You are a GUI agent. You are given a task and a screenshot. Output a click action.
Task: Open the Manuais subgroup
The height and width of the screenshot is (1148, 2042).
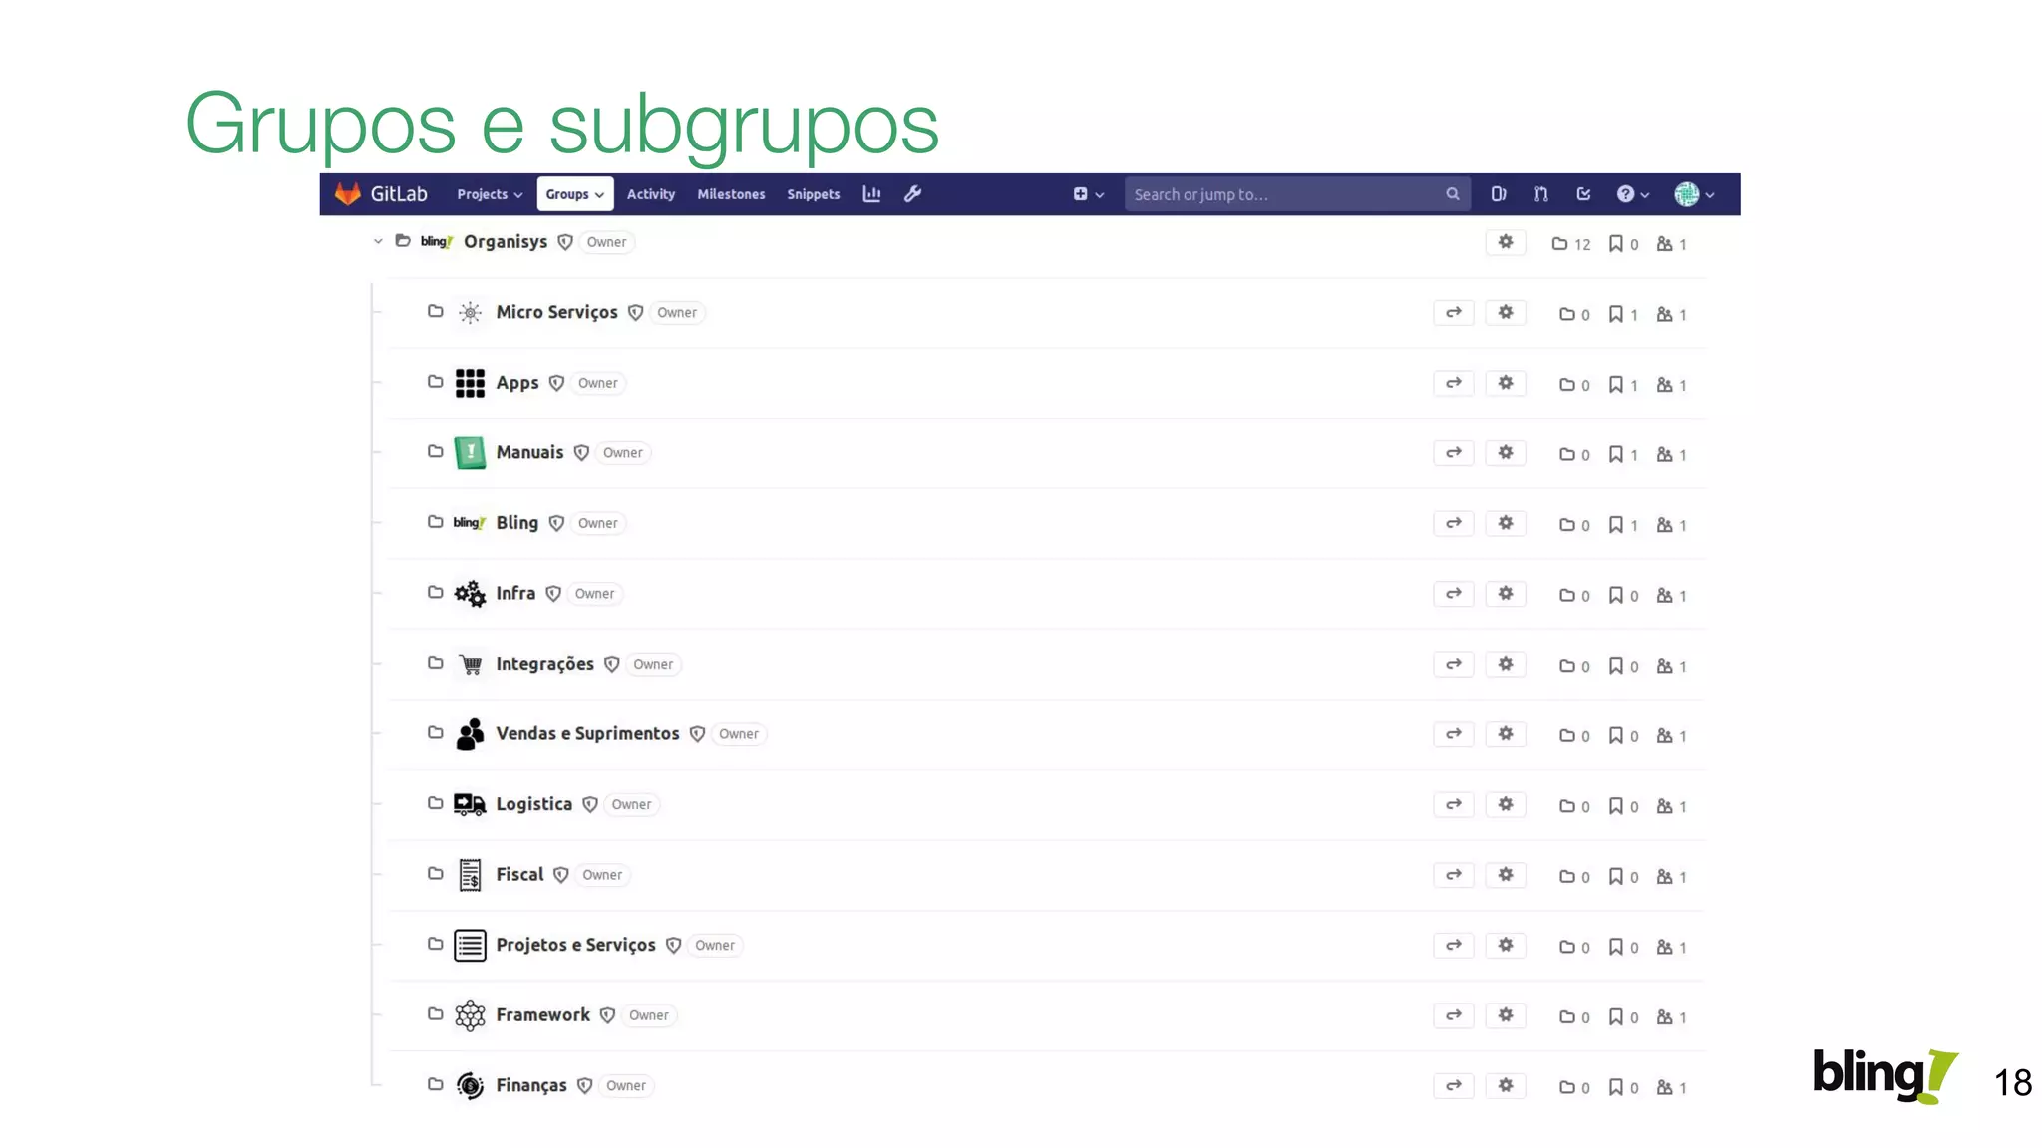click(x=529, y=452)
